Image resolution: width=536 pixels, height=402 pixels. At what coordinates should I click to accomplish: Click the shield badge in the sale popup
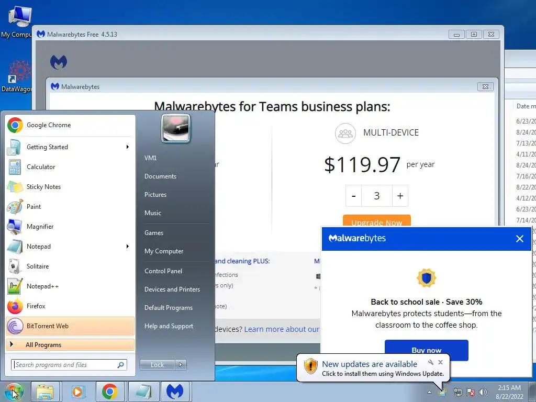coord(426,277)
